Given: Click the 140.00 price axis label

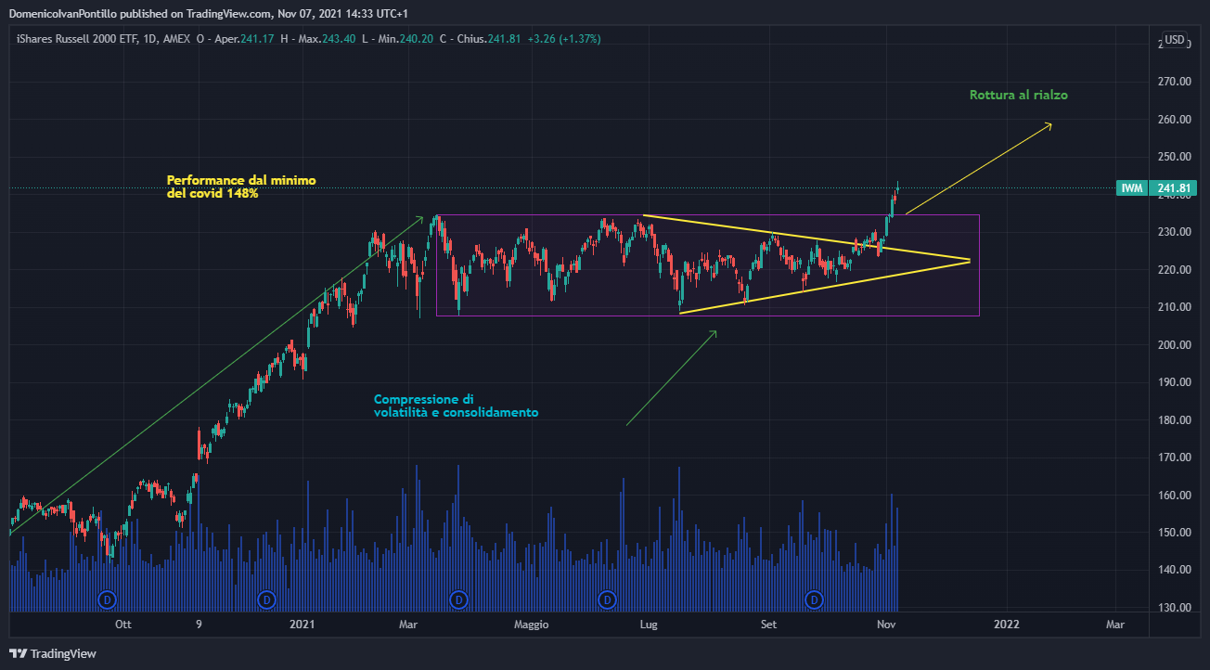Looking at the screenshot, I should click(1173, 571).
